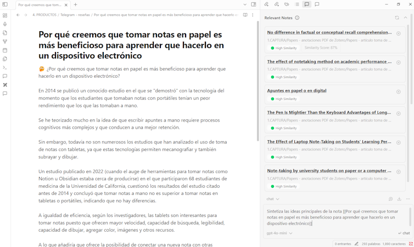Open the command palette terminal icon

click(5, 67)
